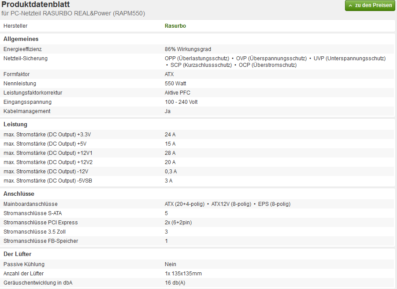Click the '550 Watt' Nennleistung value
This screenshot has height=289, width=397.
click(x=175, y=84)
